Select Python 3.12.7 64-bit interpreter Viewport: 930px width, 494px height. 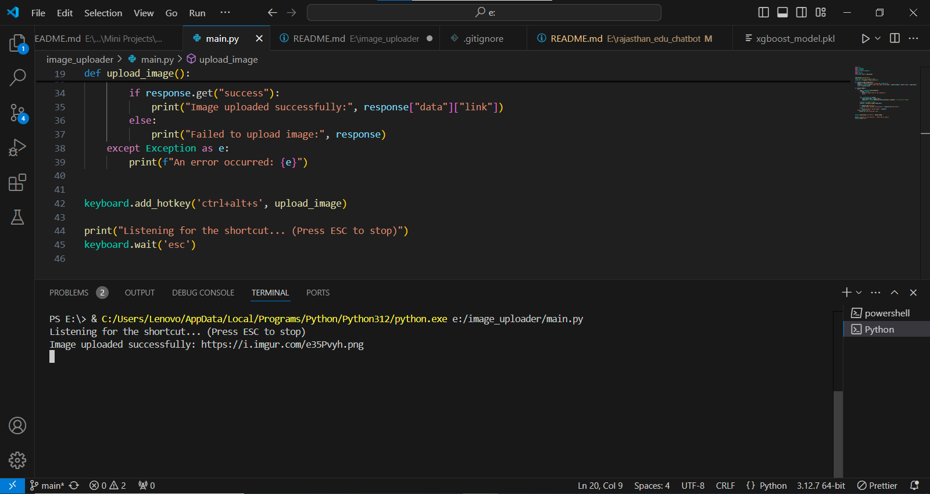(x=821, y=485)
